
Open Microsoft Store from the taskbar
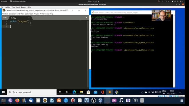click(x=89, y=92)
